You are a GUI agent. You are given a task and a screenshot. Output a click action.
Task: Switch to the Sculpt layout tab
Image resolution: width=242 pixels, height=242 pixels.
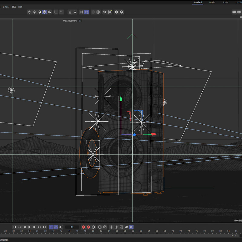tap(225, 2)
